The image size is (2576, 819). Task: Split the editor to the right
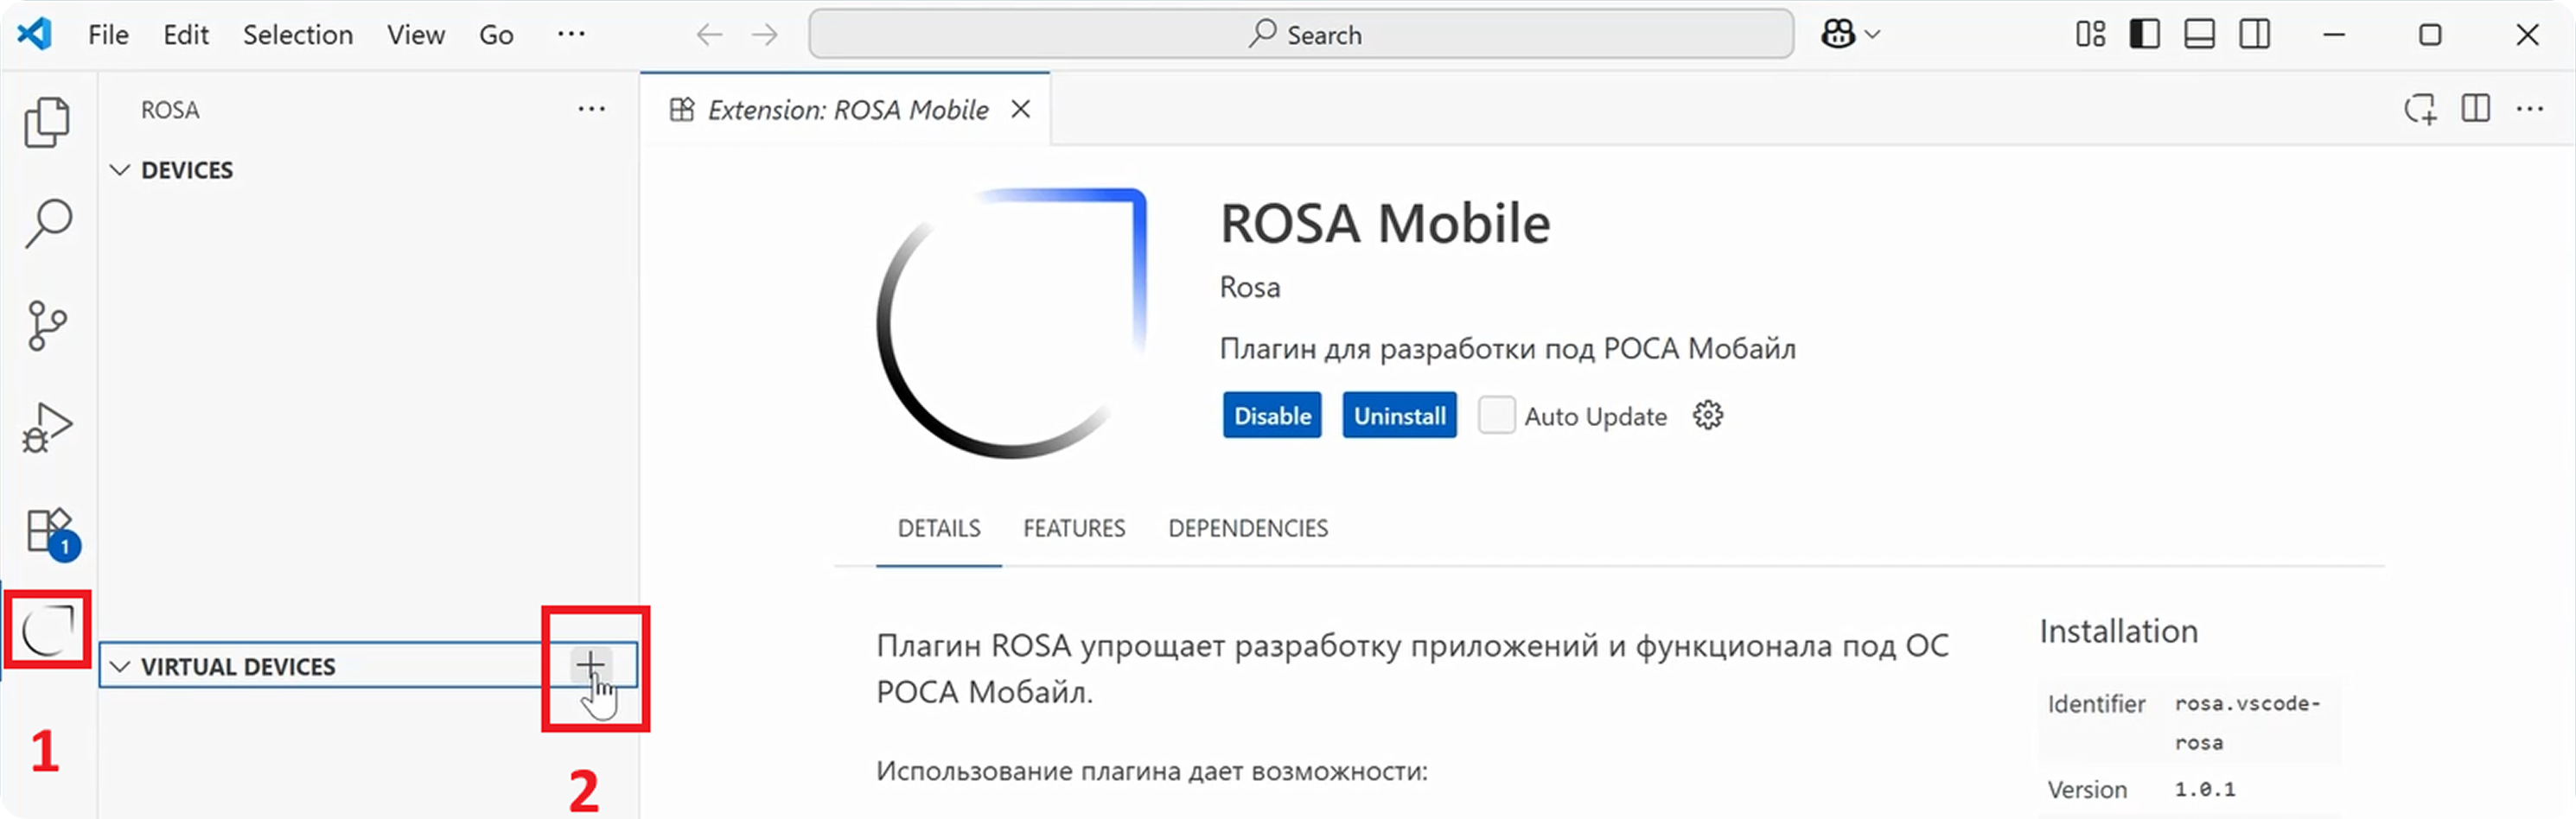pos(2475,108)
